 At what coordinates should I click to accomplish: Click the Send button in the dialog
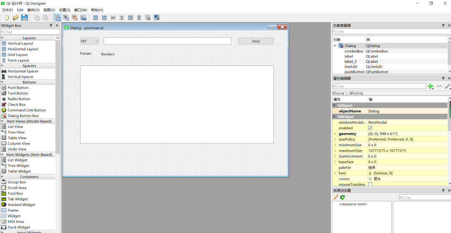(x=256, y=41)
